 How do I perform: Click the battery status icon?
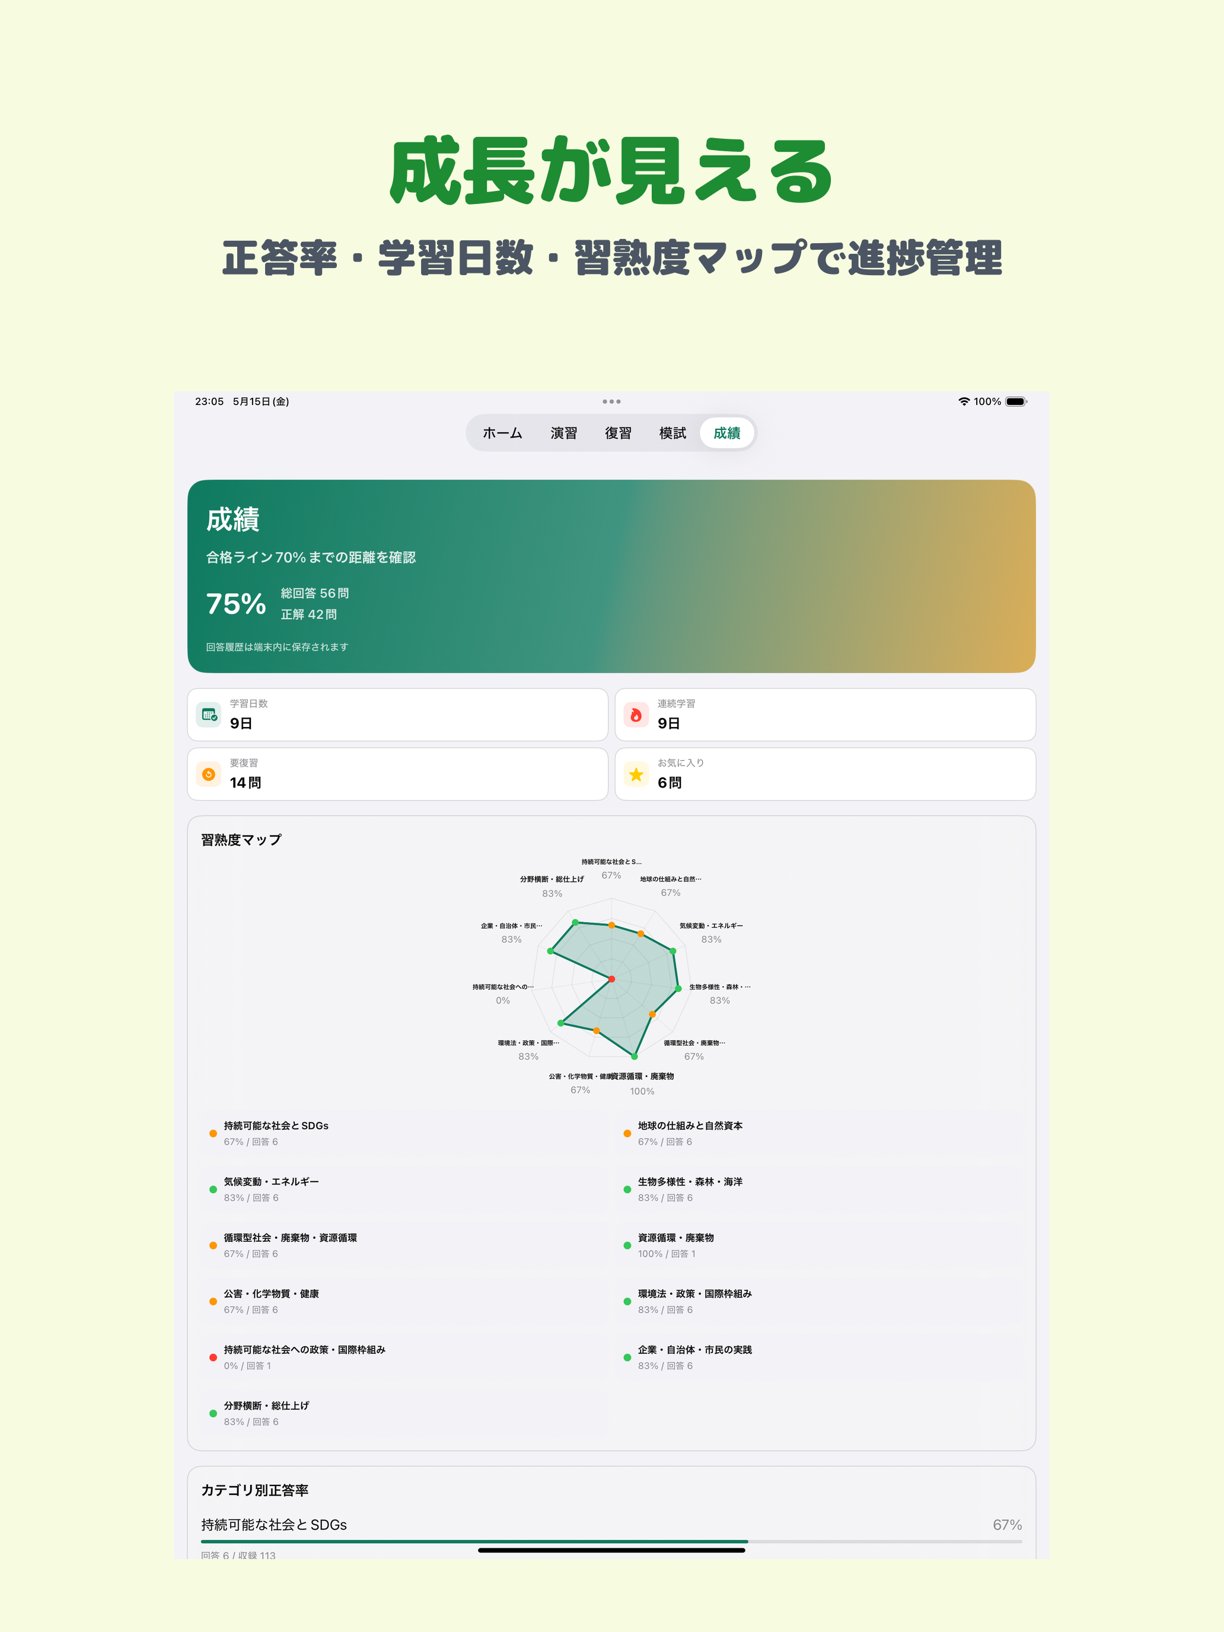(1016, 401)
